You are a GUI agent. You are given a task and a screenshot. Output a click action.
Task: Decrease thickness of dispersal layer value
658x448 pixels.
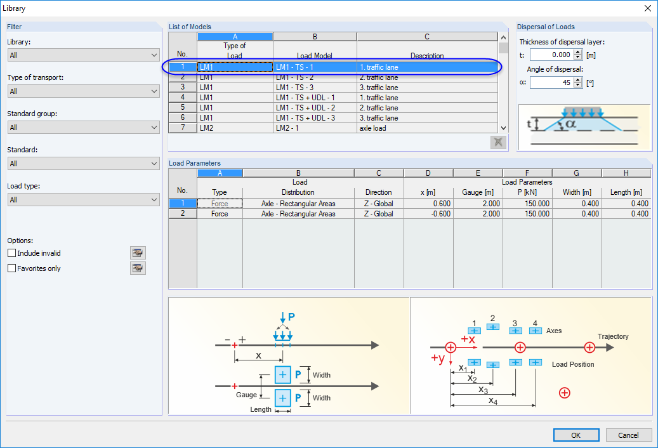[578, 58]
